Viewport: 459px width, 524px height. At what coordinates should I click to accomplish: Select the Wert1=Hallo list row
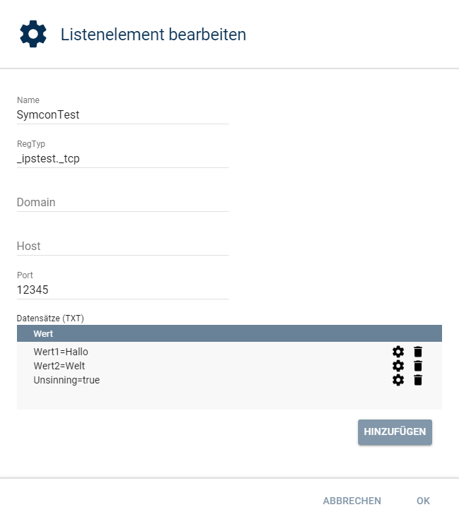point(61,352)
